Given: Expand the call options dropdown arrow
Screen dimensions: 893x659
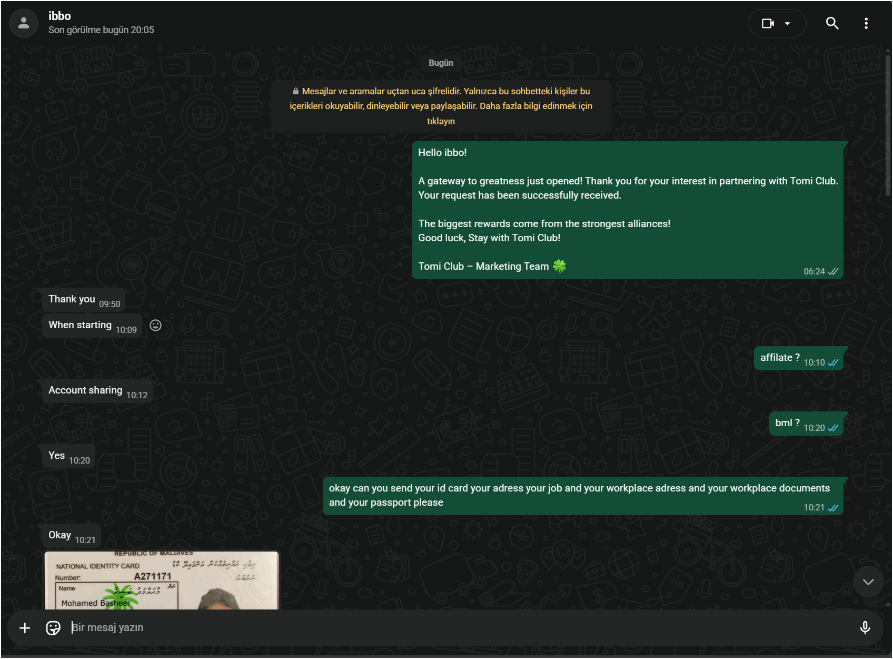Looking at the screenshot, I should (x=788, y=23).
